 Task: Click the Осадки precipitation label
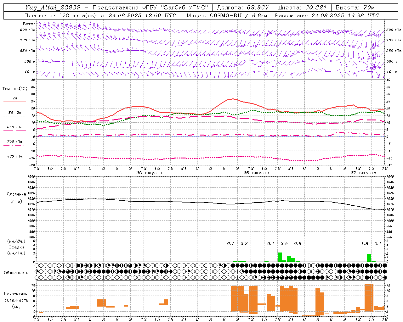point(16,247)
